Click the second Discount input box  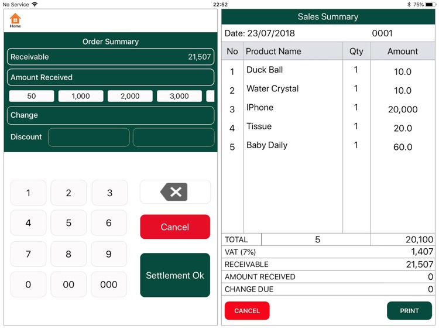(x=174, y=137)
